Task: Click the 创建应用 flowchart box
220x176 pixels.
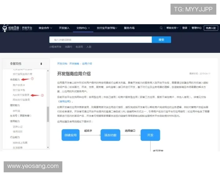Action: tap(70, 135)
